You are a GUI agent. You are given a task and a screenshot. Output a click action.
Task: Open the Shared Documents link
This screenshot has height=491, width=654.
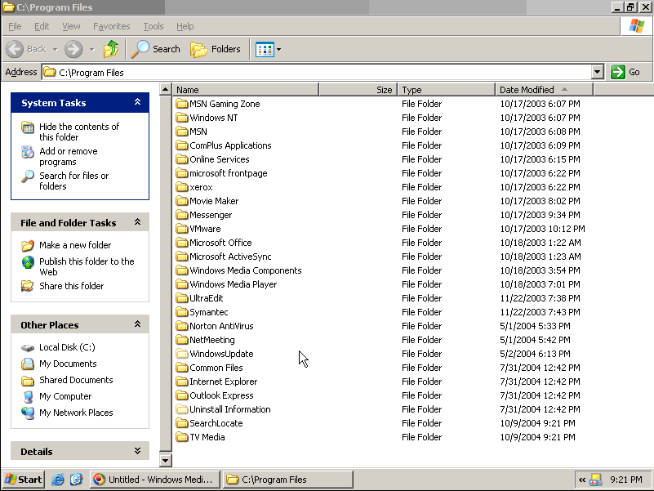[x=76, y=380]
